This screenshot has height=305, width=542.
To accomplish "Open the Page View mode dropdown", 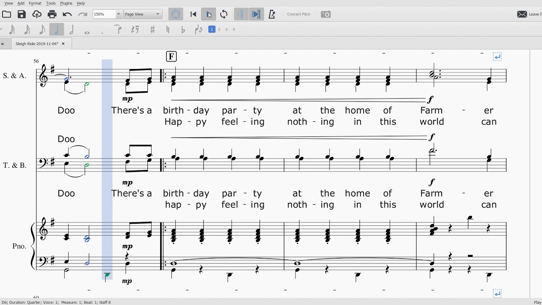I will 143,14.
